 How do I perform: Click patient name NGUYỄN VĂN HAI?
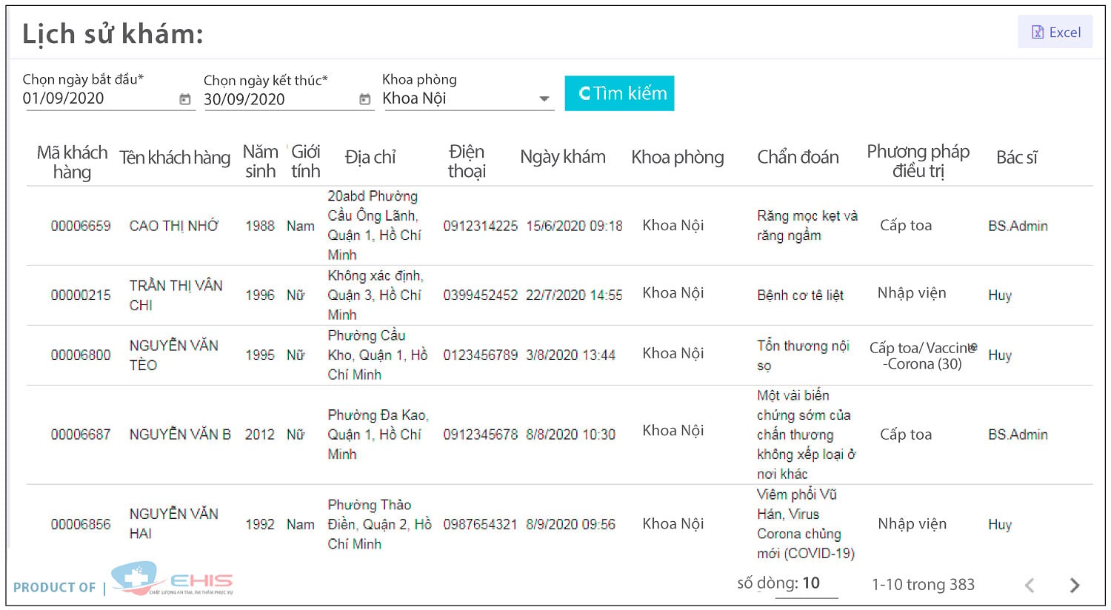pos(174,523)
